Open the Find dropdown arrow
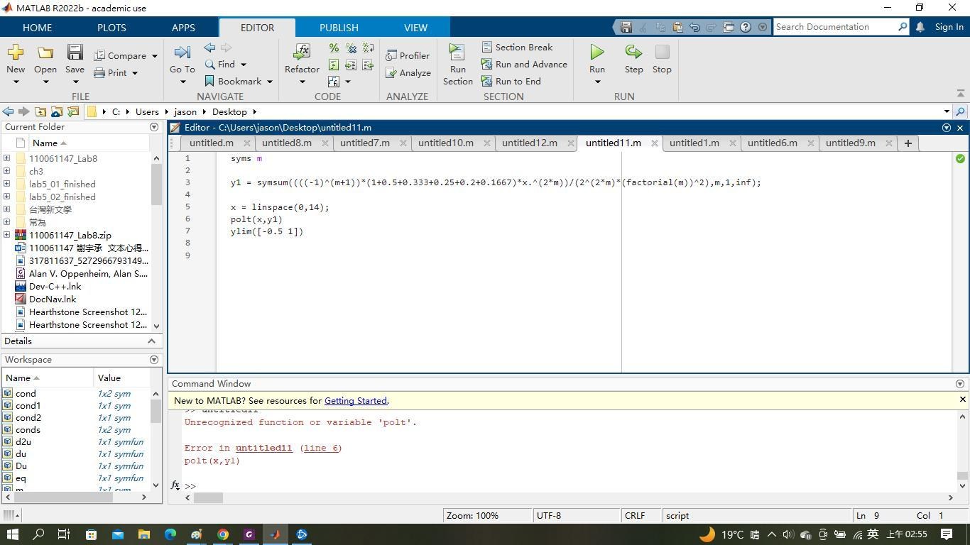The width and height of the screenshot is (970, 545). 242,65
